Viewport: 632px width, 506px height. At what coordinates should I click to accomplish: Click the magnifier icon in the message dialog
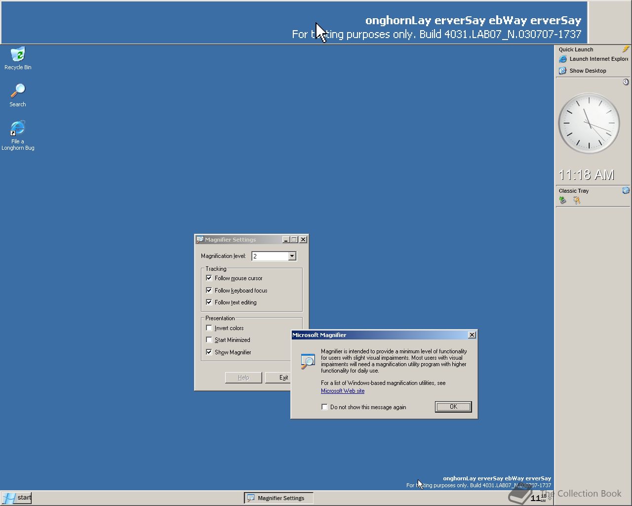pyautogui.click(x=308, y=361)
